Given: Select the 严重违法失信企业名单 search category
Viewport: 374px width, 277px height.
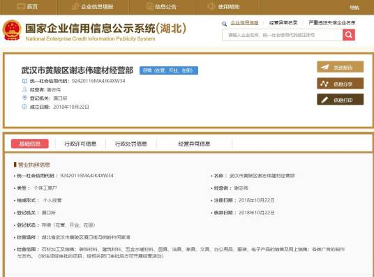Looking at the screenshot, I should click(331, 22).
